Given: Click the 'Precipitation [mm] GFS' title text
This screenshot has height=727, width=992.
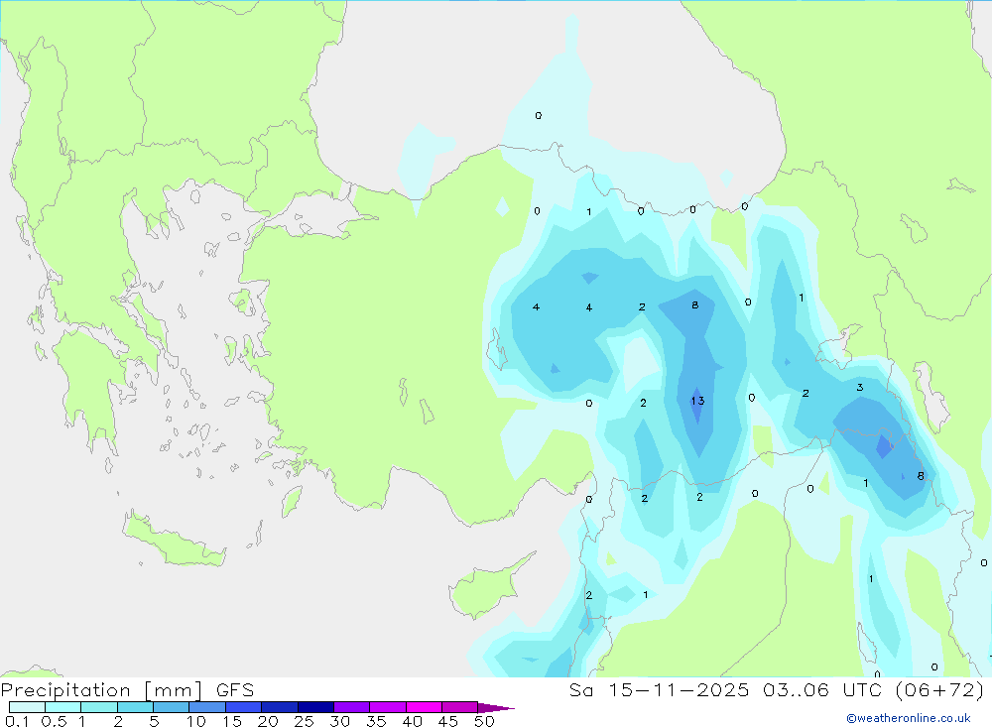Looking at the screenshot, I should tap(127, 689).
